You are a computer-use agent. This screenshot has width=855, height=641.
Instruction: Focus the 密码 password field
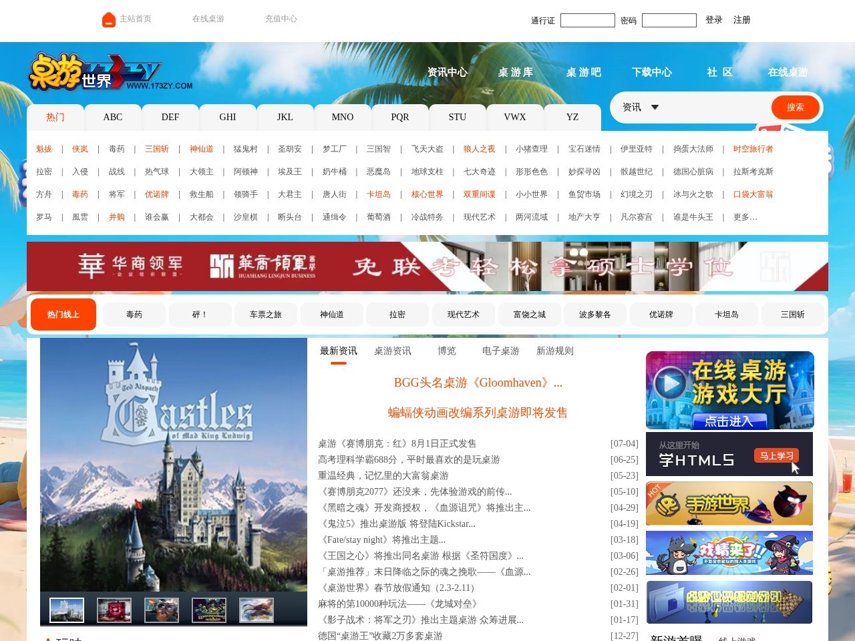click(669, 21)
